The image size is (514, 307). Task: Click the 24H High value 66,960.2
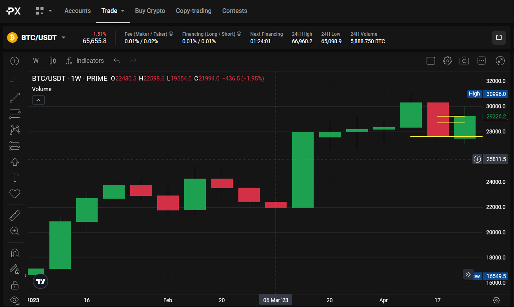pyautogui.click(x=302, y=41)
